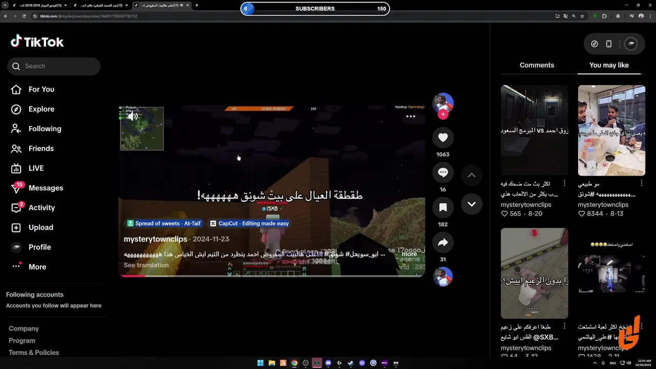
Task: Switch to the You may like tab
Action: [x=609, y=65]
